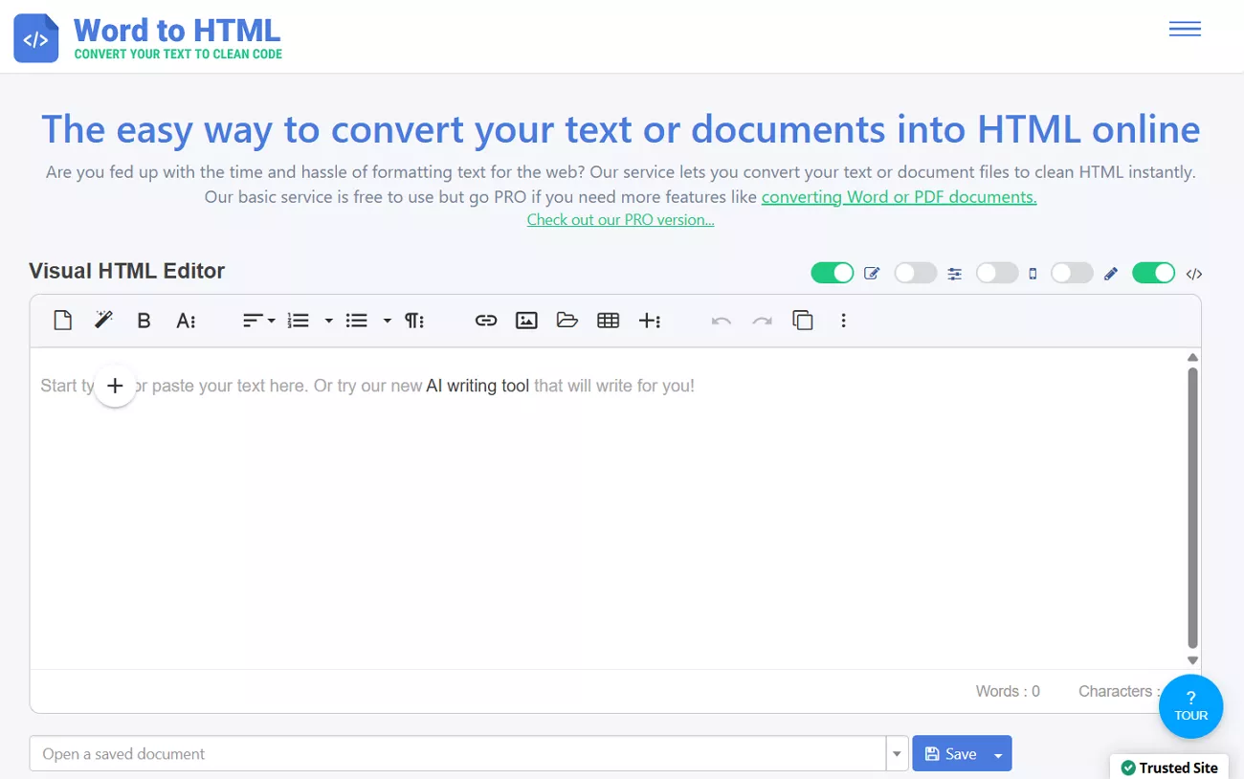Follow the converting Word or PDF documents link
The width and height of the screenshot is (1244, 779).
(899, 196)
